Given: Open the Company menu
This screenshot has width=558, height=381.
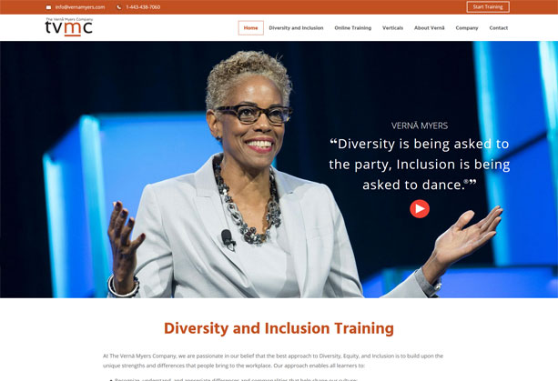Looking at the screenshot, I should [x=467, y=27].
